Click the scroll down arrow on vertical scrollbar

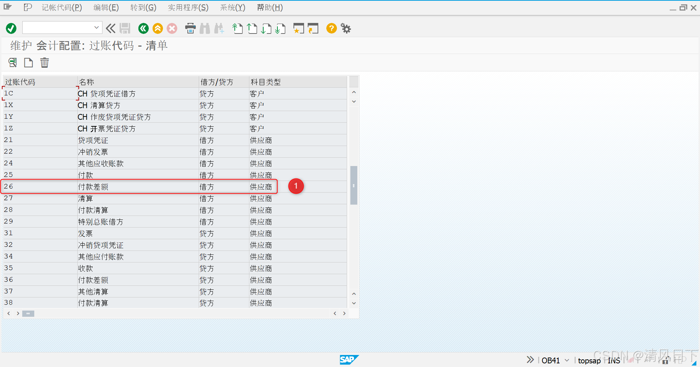(354, 303)
